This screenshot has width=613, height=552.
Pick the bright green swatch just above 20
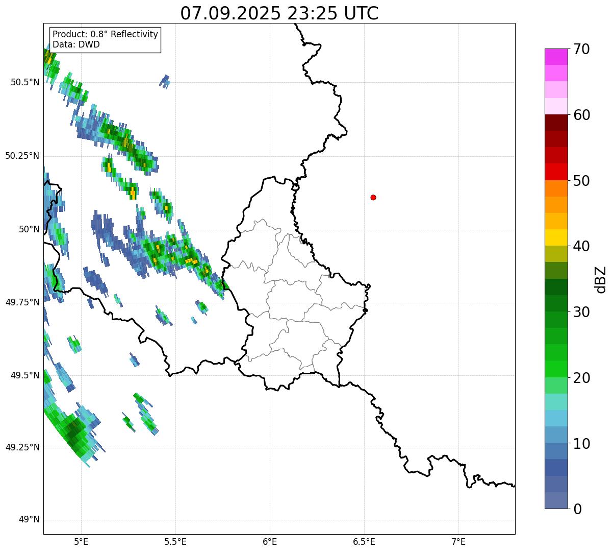click(x=556, y=369)
